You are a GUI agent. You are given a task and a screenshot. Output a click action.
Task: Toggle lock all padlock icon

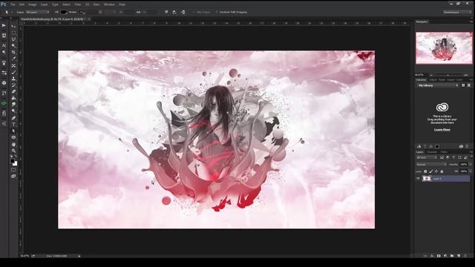[x=442, y=171]
